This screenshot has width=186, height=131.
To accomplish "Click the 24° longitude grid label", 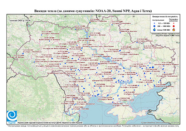I will point(31,16).
